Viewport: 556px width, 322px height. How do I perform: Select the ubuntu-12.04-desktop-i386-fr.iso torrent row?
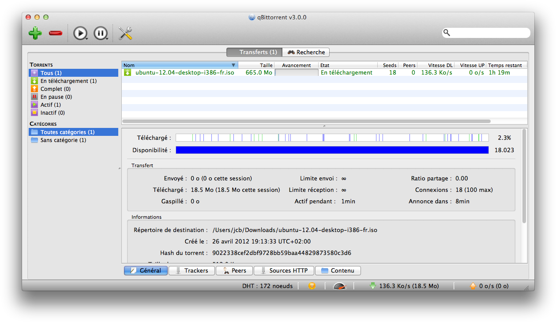(x=324, y=72)
